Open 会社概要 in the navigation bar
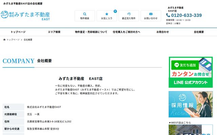 pyautogui.click(x=199, y=32)
